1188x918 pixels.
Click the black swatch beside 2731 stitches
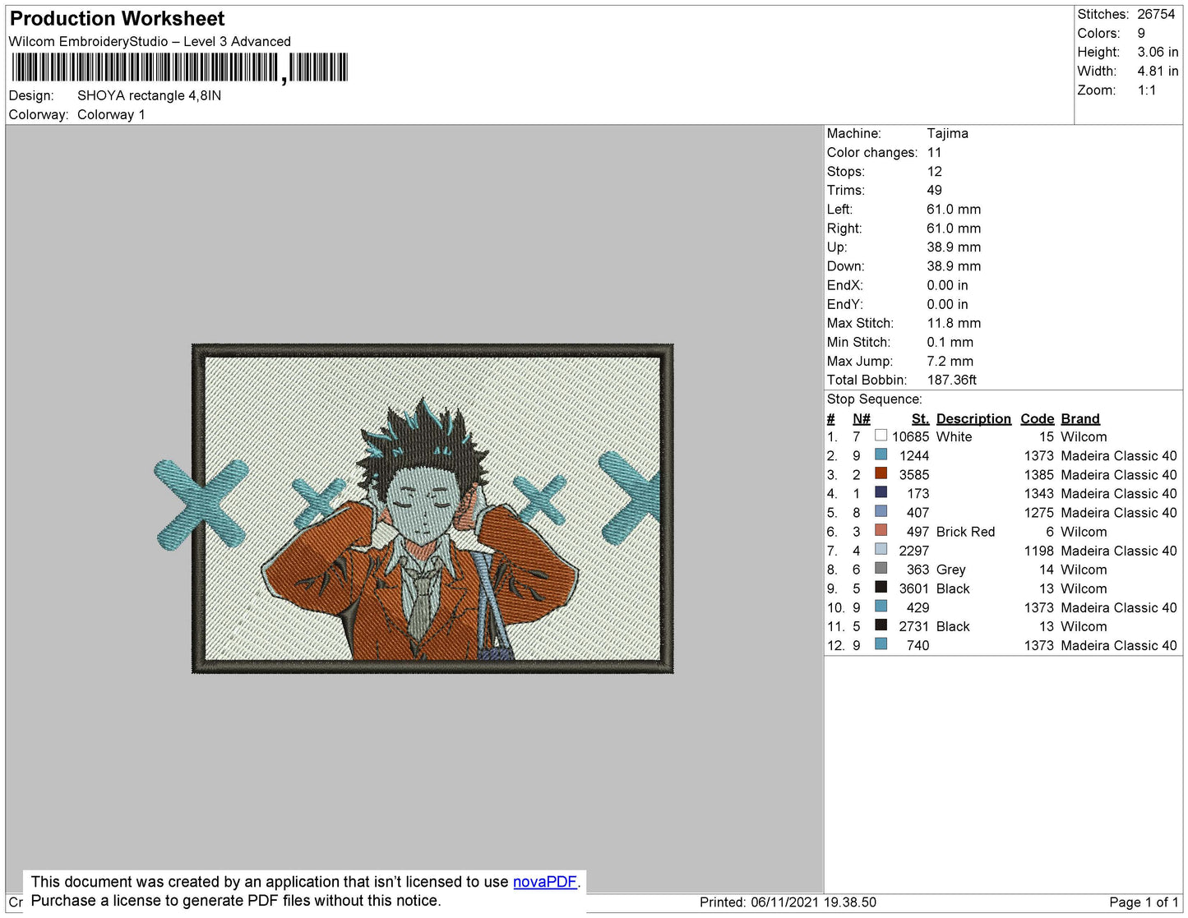[881, 625]
